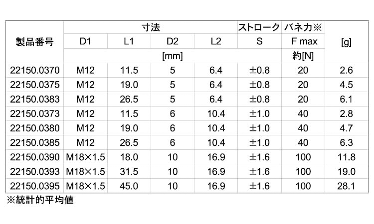Click product number 22150.0395

point(34,186)
